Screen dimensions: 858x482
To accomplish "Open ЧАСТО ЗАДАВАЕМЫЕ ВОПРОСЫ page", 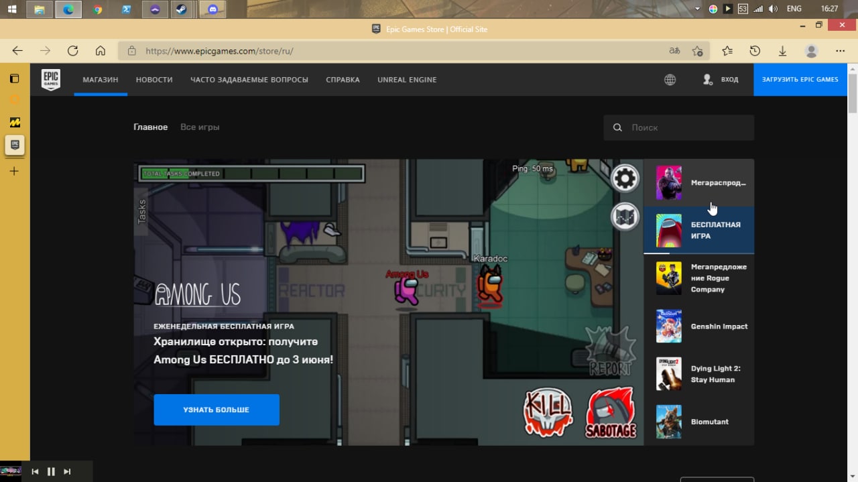I will pyautogui.click(x=249, y=80).
